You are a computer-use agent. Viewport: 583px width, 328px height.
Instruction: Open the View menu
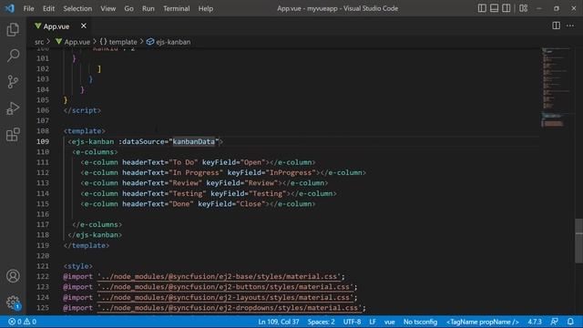(x=107, y=8)
